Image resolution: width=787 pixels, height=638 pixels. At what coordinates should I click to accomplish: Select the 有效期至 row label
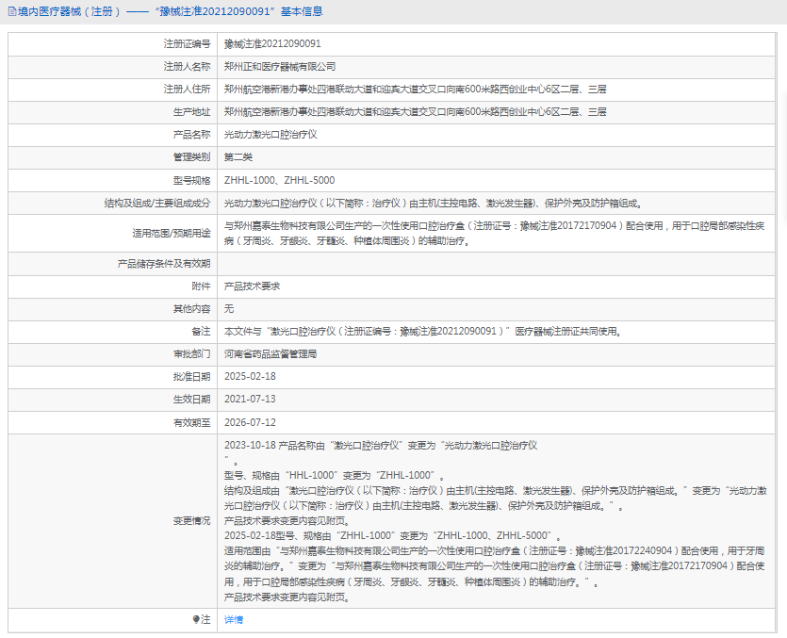click(191, 423)
